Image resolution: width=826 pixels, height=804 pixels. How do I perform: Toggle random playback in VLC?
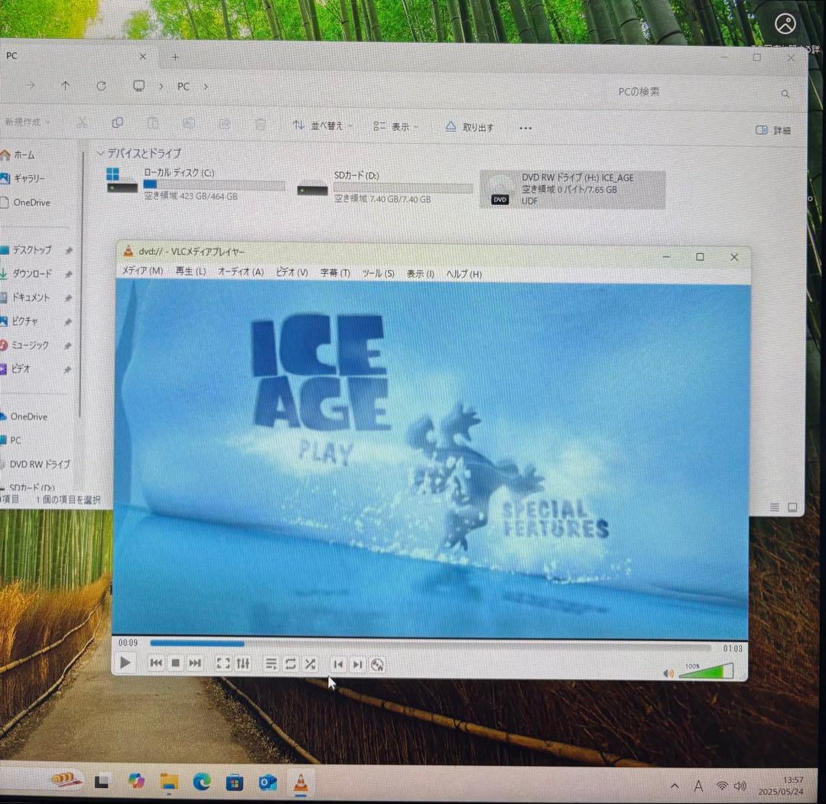[310, 663]
